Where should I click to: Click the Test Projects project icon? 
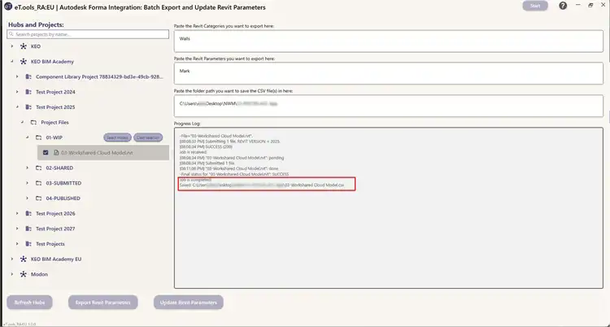[28, 244]
